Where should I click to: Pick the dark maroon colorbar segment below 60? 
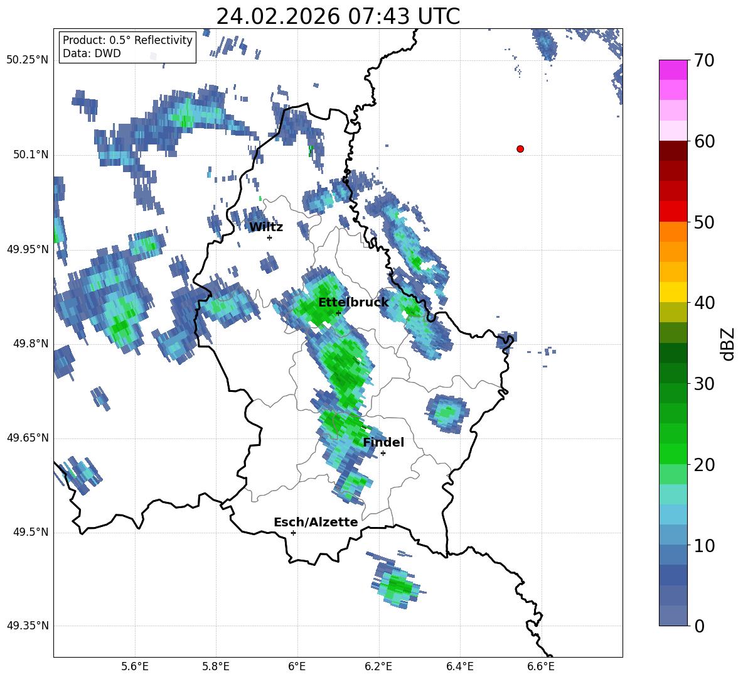tap(673, 151)
